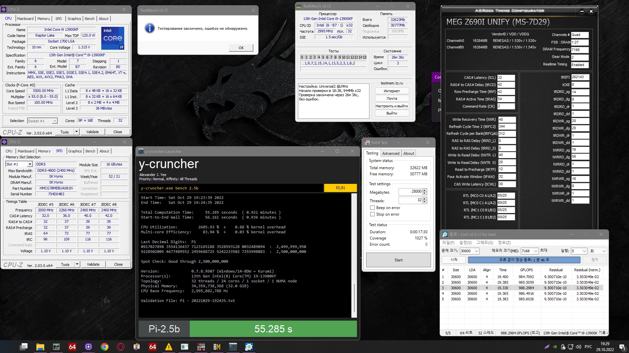The width and height of the screenshot is (629, 353).
Task: Adjust the Threads spinner in RAM Test
Action: (424, 200)
